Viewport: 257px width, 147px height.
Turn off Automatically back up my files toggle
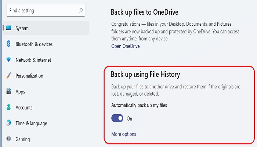(117, 118)
